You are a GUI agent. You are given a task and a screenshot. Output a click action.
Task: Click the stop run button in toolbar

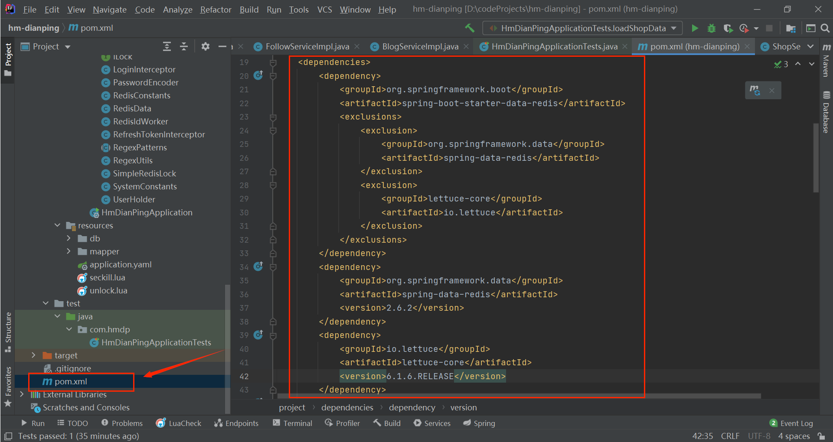(x=769, y=28)
